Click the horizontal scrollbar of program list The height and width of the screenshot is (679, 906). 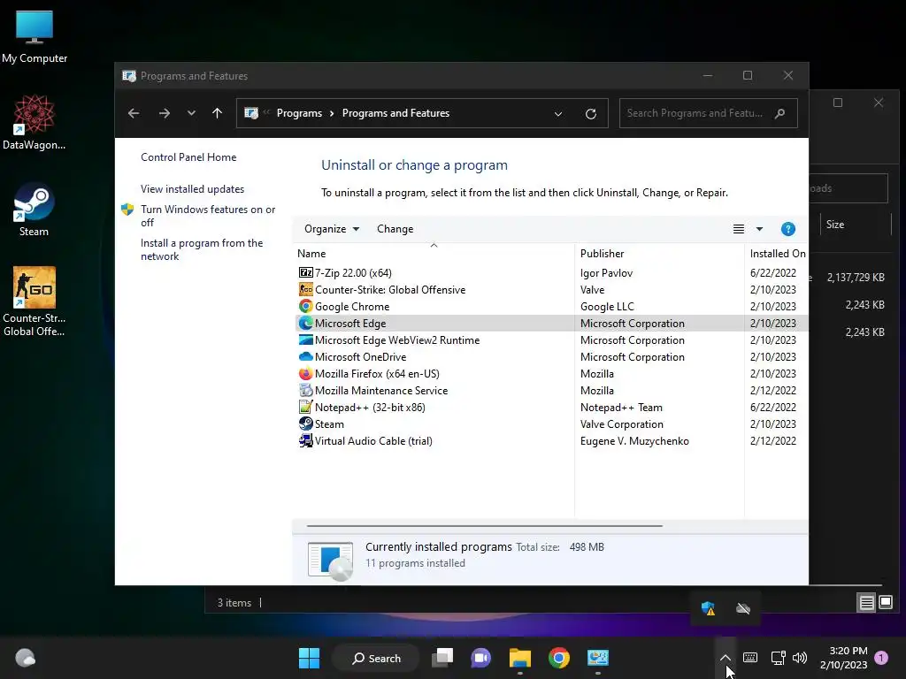coord(484,526)
